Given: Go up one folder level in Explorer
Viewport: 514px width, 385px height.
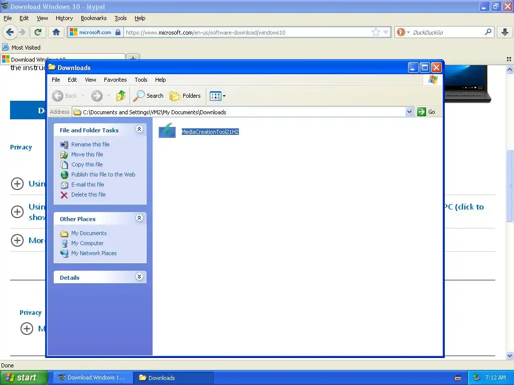Looking at the screenshot, I should 121,96.
